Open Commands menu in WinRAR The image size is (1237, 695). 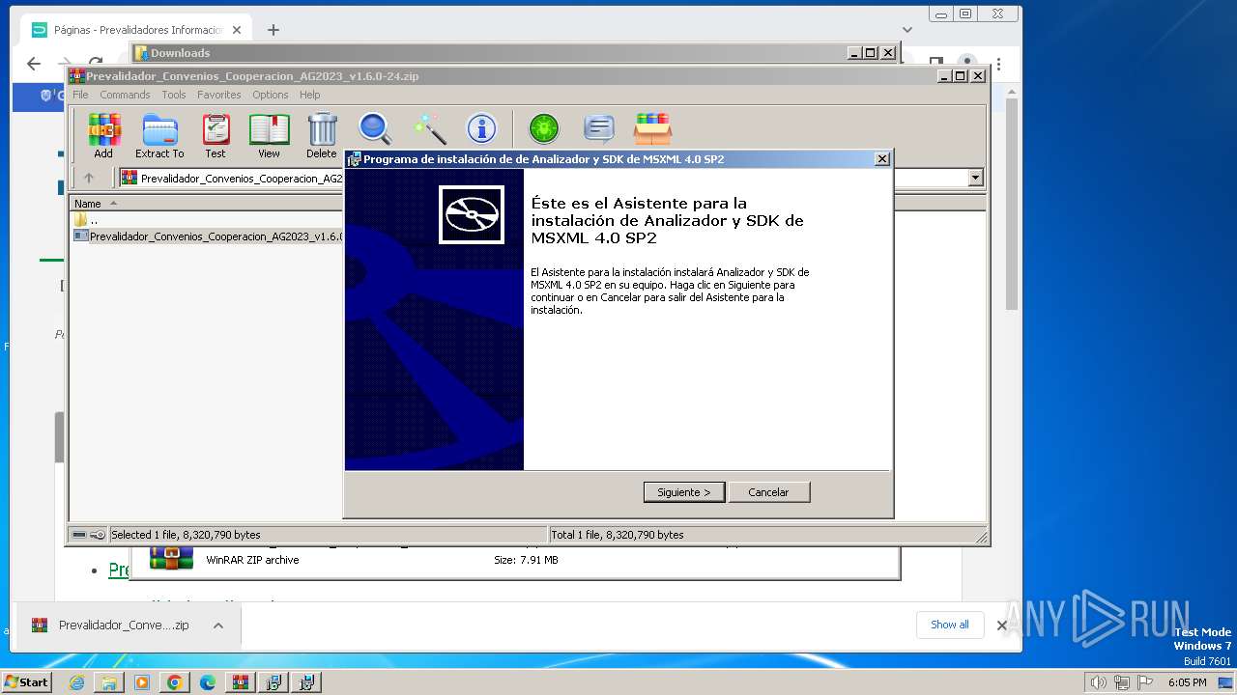125,95
